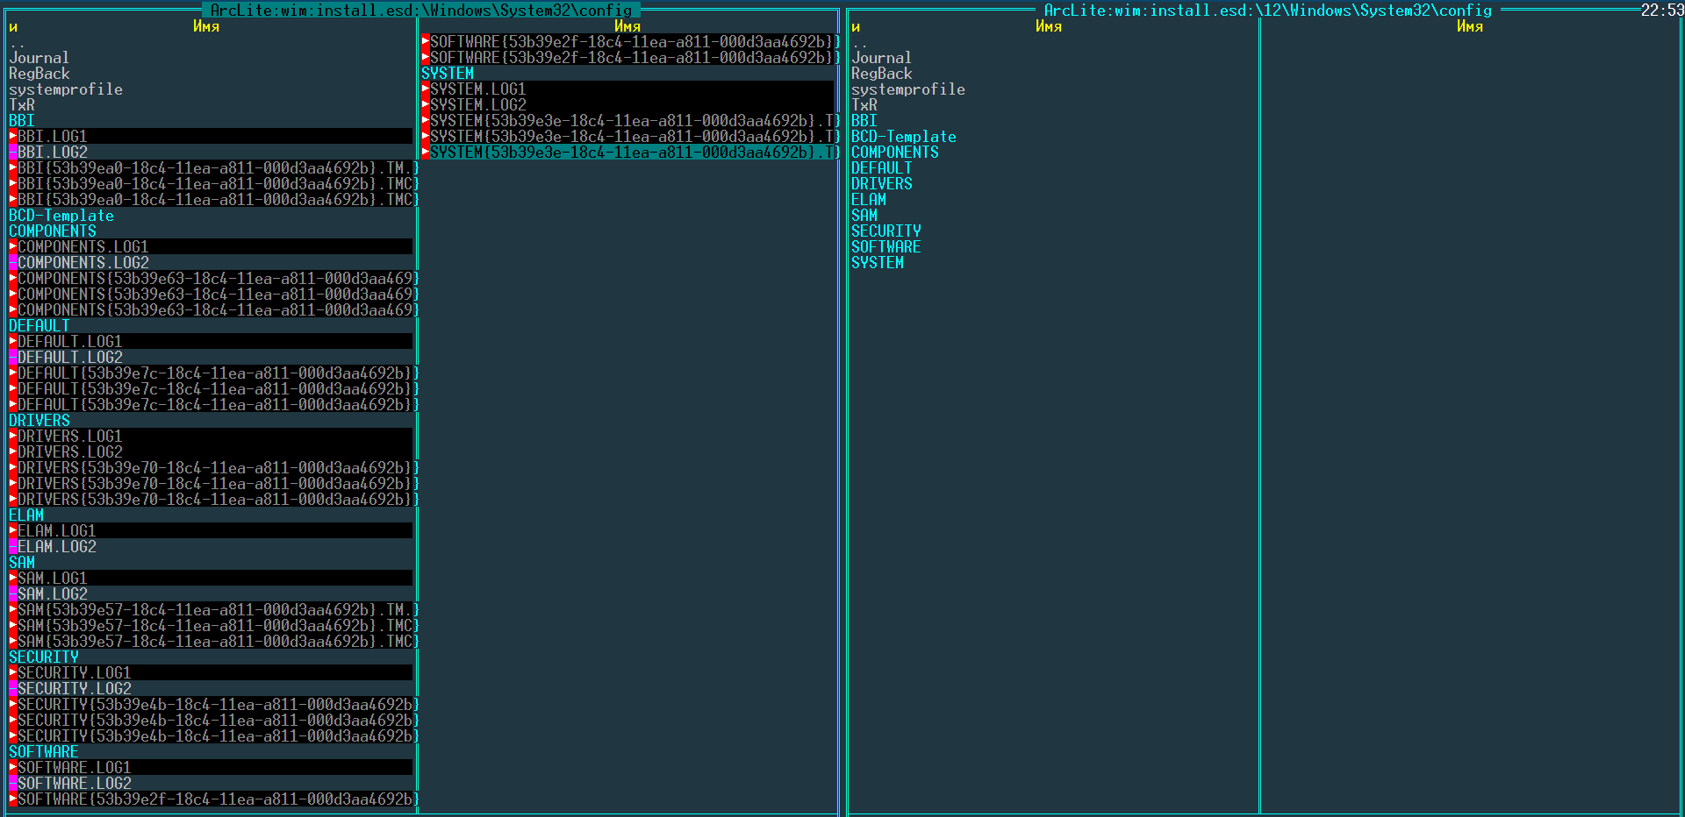The width and height of the screenshot is (1685, 817).
Task: Click the magenta marker beside ELAM.LOG2
Action: point(12,546)
